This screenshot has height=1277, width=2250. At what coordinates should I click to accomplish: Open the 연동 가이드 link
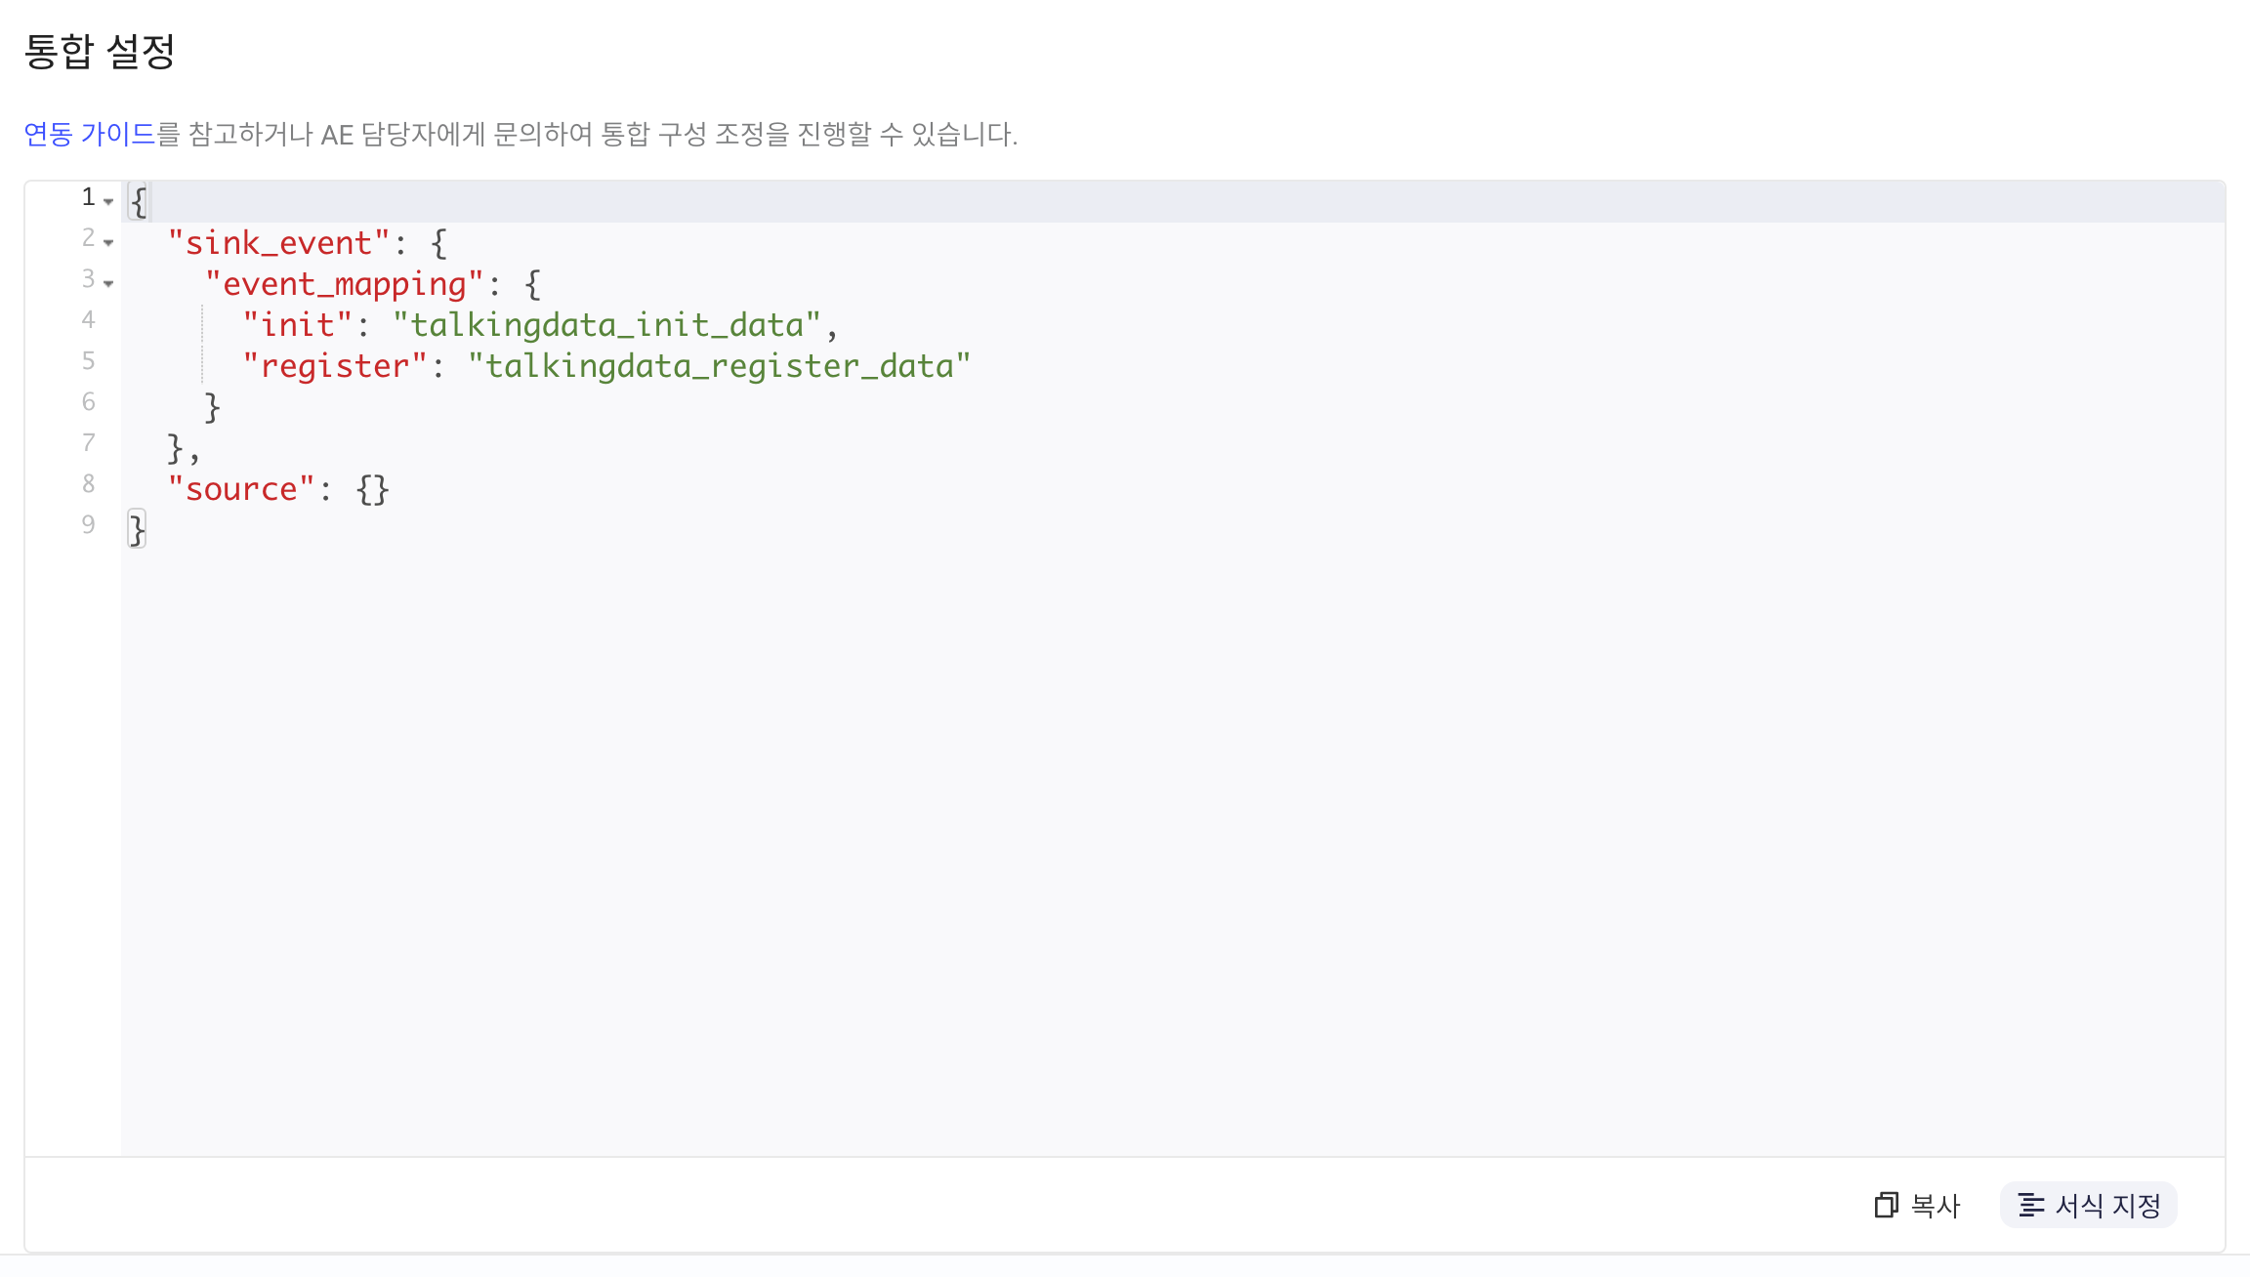click(89, 134)
